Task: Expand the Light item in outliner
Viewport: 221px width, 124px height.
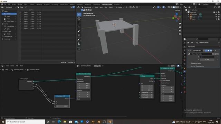Action: coord(189,19)
